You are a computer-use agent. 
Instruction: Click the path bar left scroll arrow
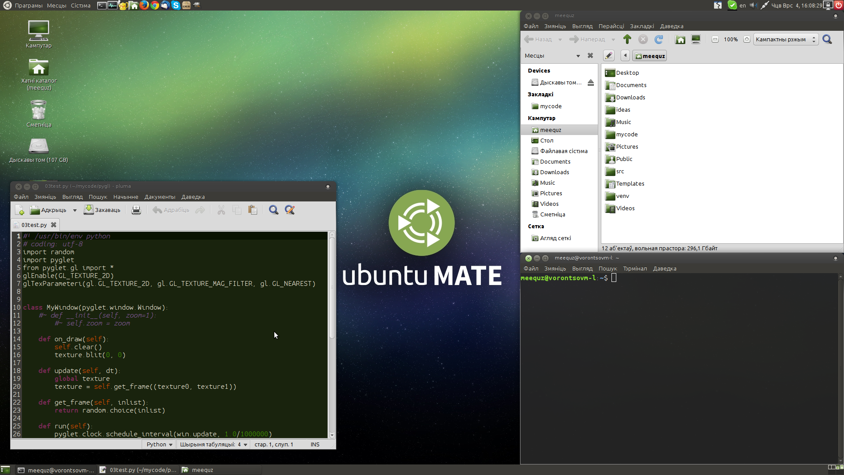(x=625, y=56)
